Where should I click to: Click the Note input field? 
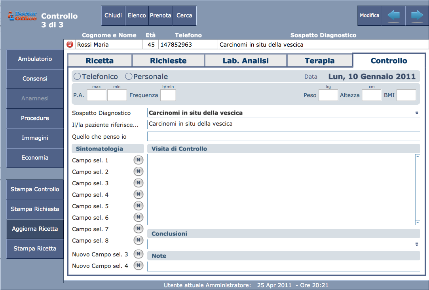coord(284,266)
